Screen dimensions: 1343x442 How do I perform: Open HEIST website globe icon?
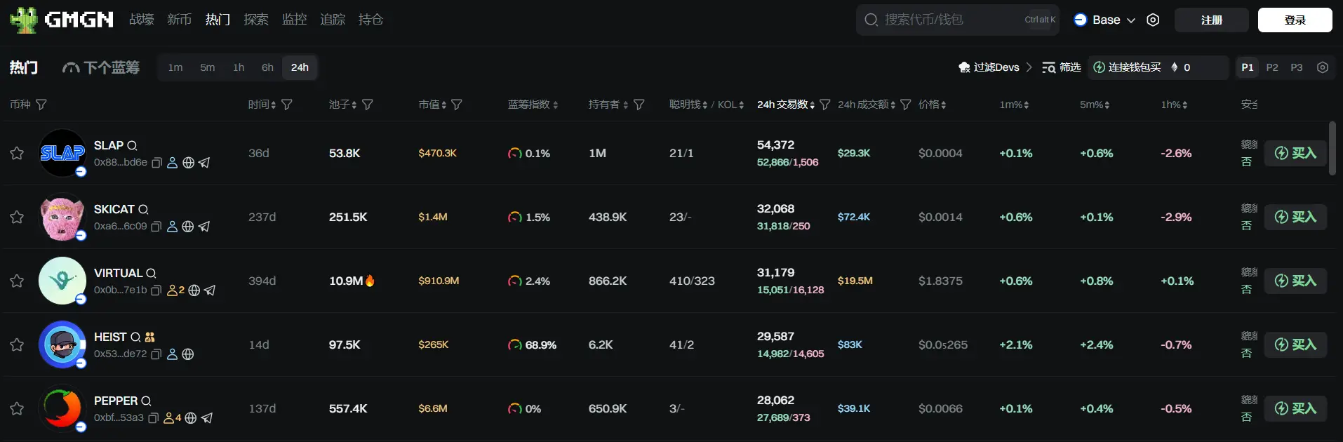tap(187, 354)
